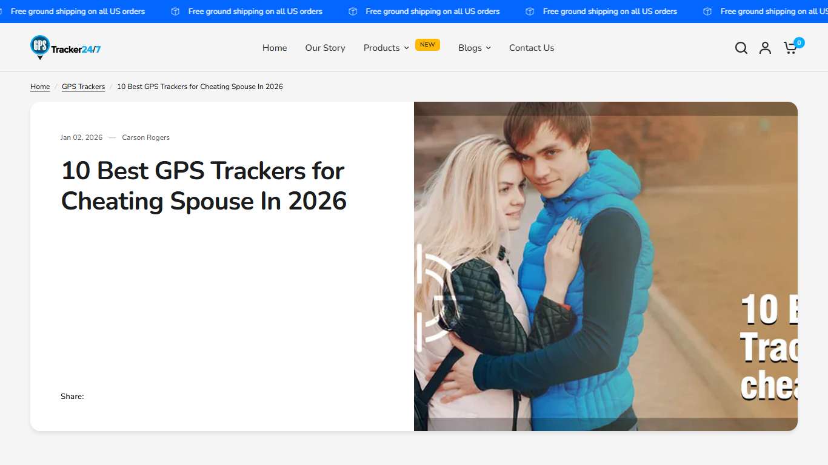Click the rightmost shipping box icon in banner
The height and width of the screenshot is (465, 828).
point(707,11)
